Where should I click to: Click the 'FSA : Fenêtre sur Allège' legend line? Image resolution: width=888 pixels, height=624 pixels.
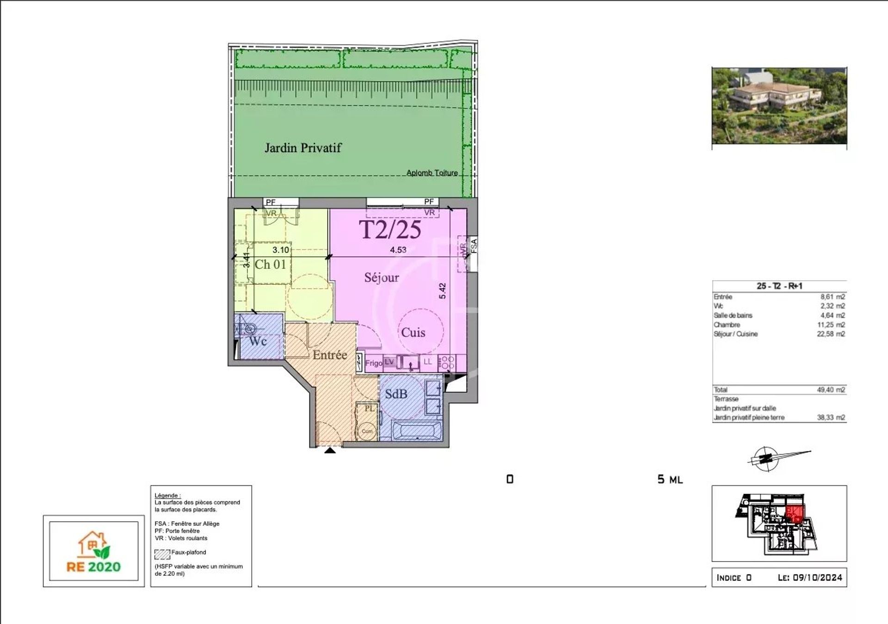(x=187, y=524)
